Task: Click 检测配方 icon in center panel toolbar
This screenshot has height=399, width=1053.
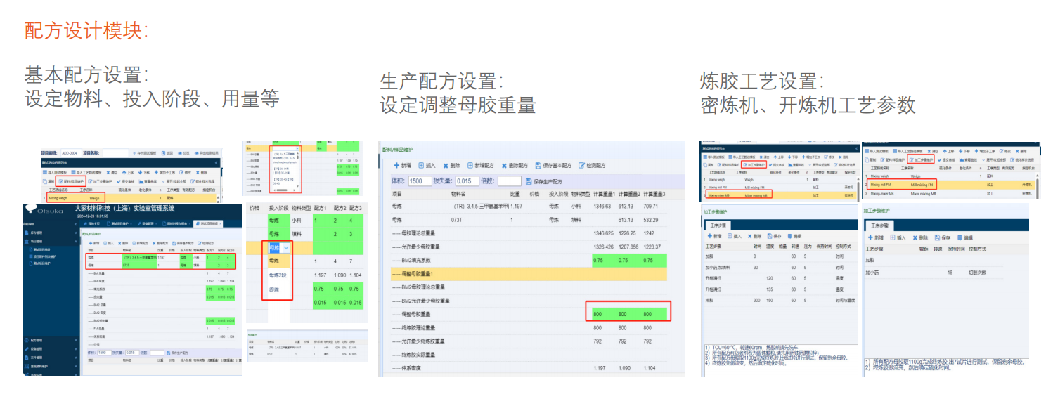Action: click(x=581, y=165)
